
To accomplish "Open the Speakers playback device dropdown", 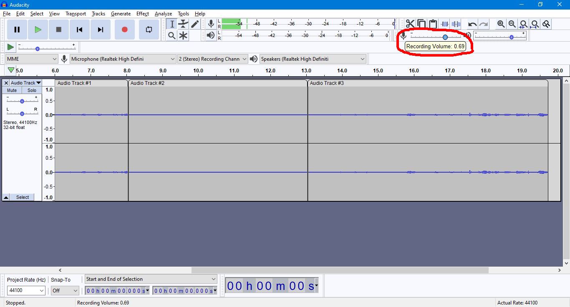I will (313, 59).
